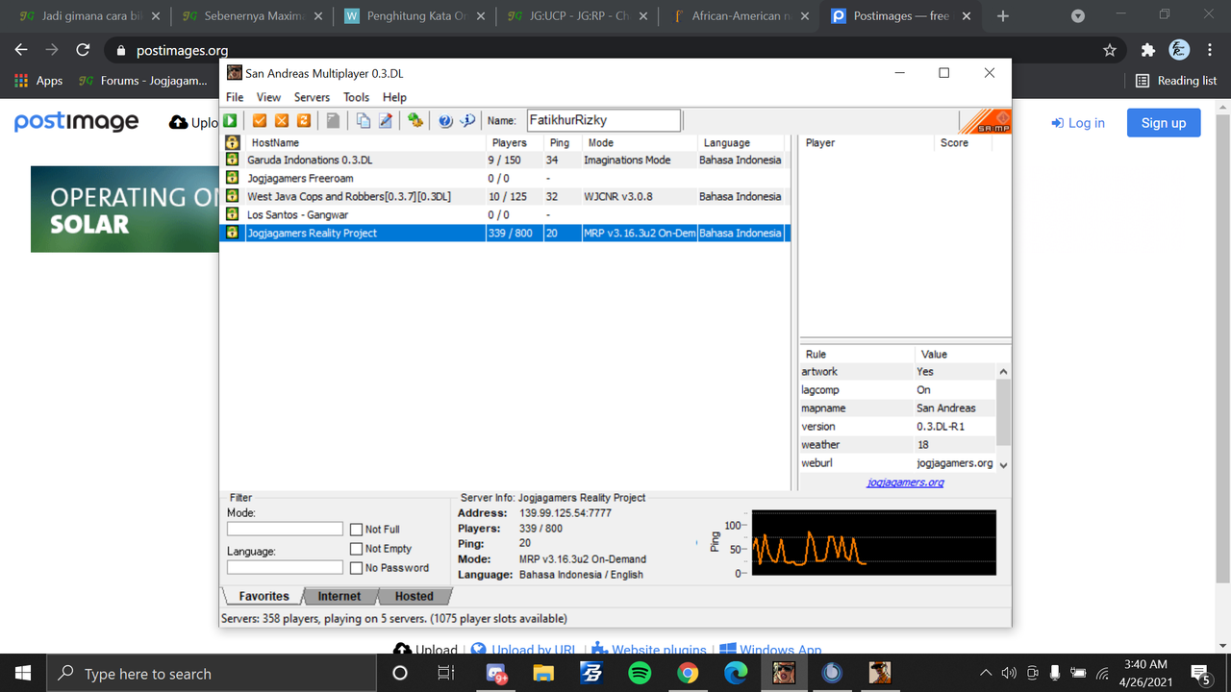Switch to the Internet tab

[x=339, y=596]
